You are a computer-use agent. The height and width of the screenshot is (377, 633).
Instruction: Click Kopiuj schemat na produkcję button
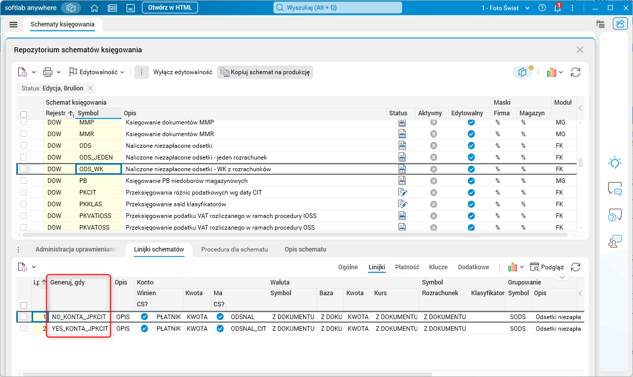pyautogui.click(x=265, y=72)
